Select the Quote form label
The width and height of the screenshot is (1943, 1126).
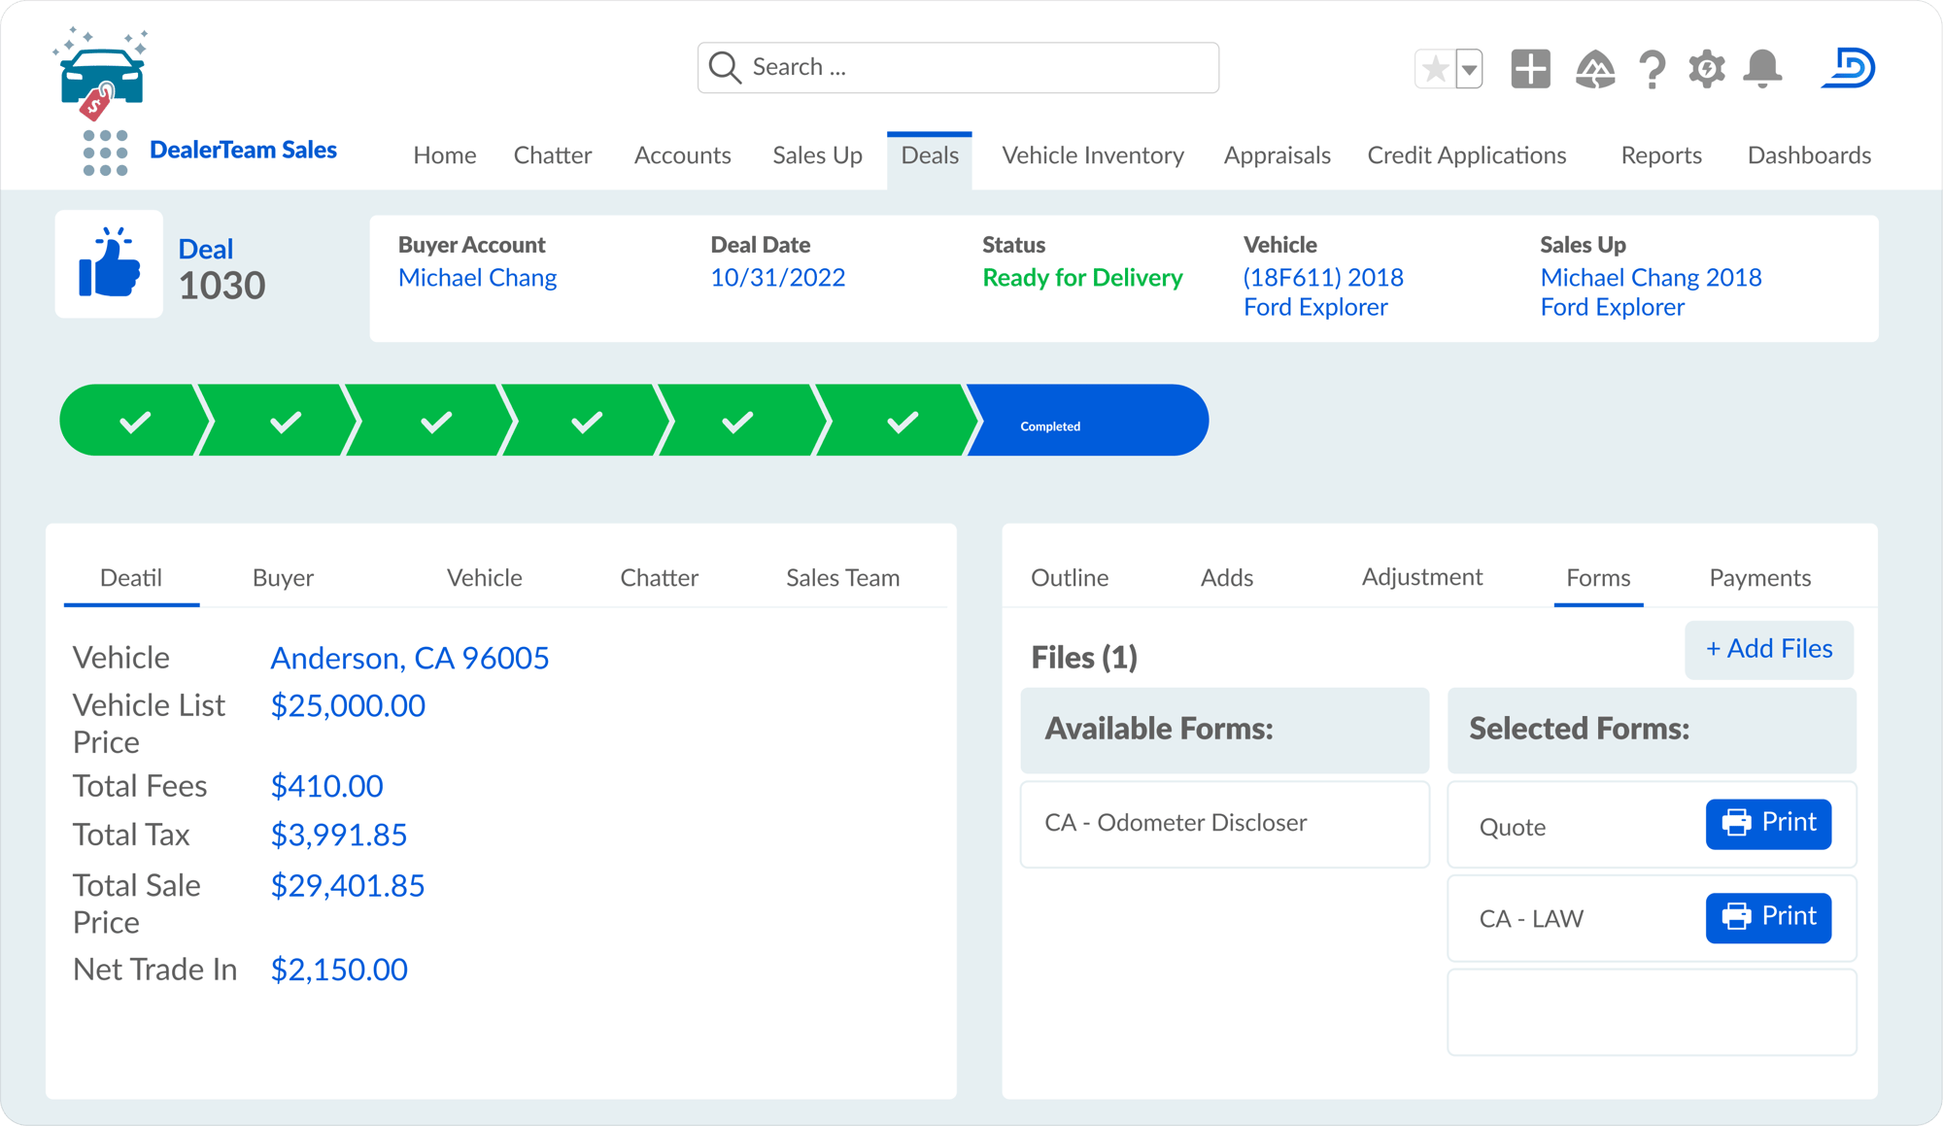click(x=1512, y=827)
